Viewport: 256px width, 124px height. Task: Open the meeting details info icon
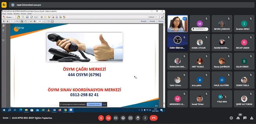(231, 118)
